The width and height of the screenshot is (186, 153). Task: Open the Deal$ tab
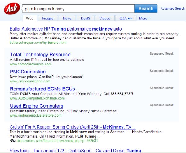pyautogui.click(x=85, y=18)
